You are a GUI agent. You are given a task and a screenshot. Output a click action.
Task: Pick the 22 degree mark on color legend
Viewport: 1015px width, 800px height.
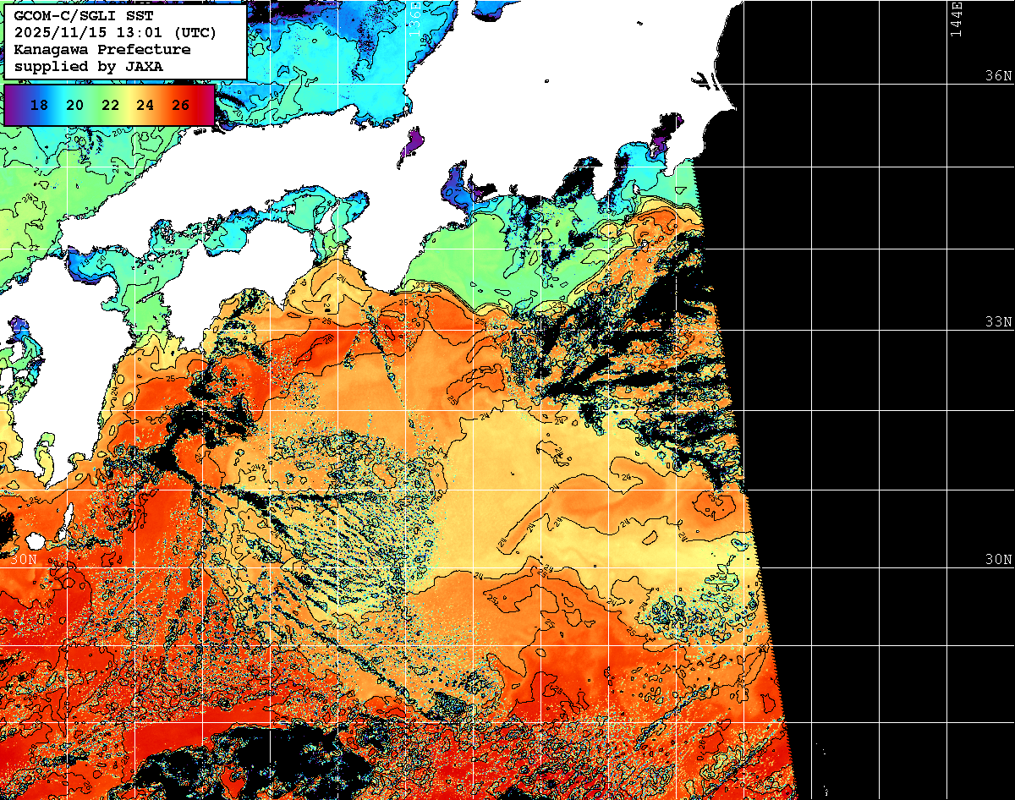point(110,105)
